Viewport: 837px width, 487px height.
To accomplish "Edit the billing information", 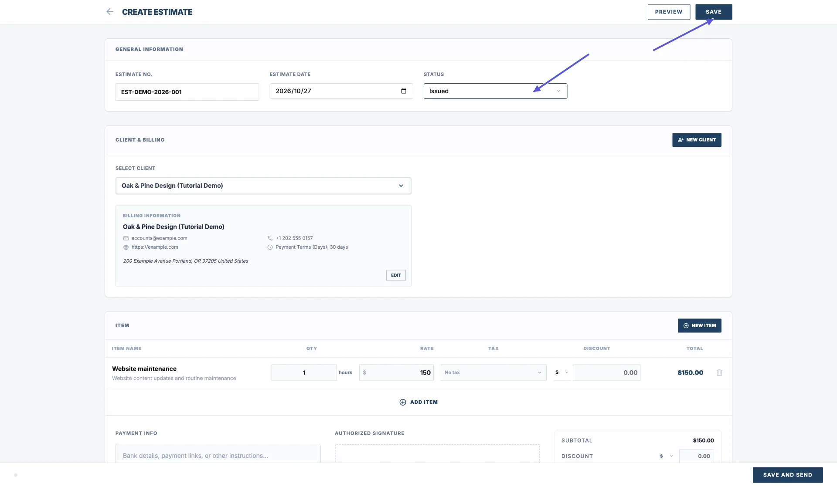I will [x=396, y=275].
